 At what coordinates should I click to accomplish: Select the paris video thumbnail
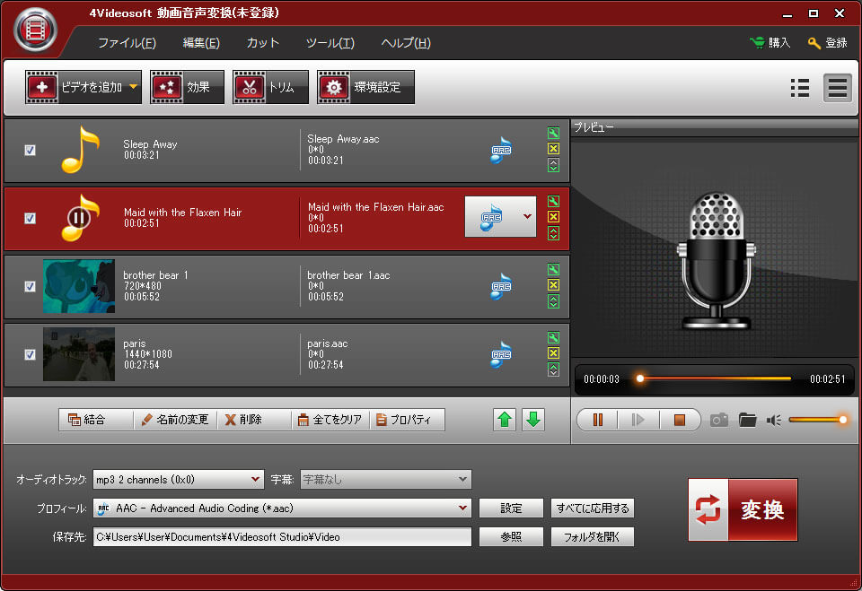pyautogui.click(x=79, y=354)
